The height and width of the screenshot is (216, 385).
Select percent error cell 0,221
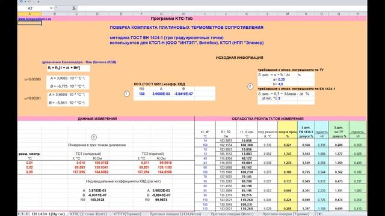tap(288, 145)
